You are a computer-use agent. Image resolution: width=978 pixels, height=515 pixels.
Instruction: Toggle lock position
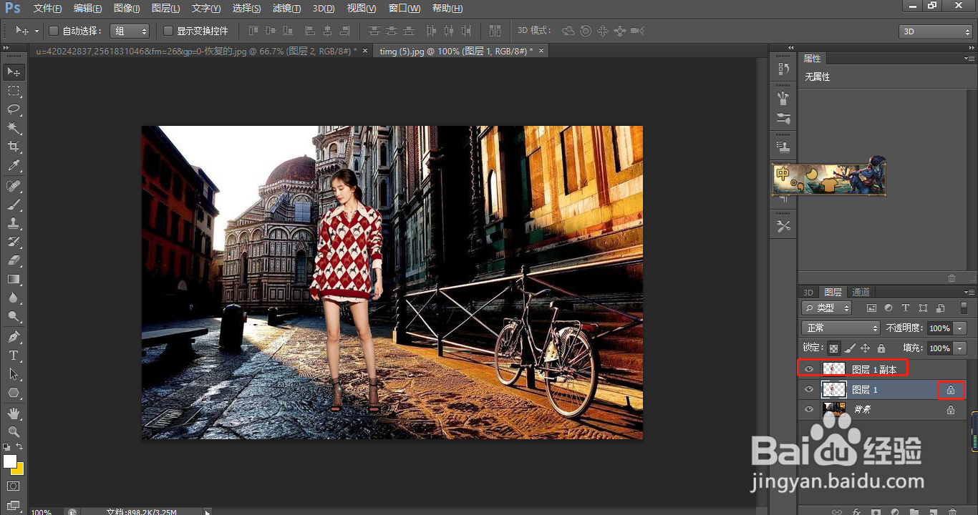(x=865, y=348)
